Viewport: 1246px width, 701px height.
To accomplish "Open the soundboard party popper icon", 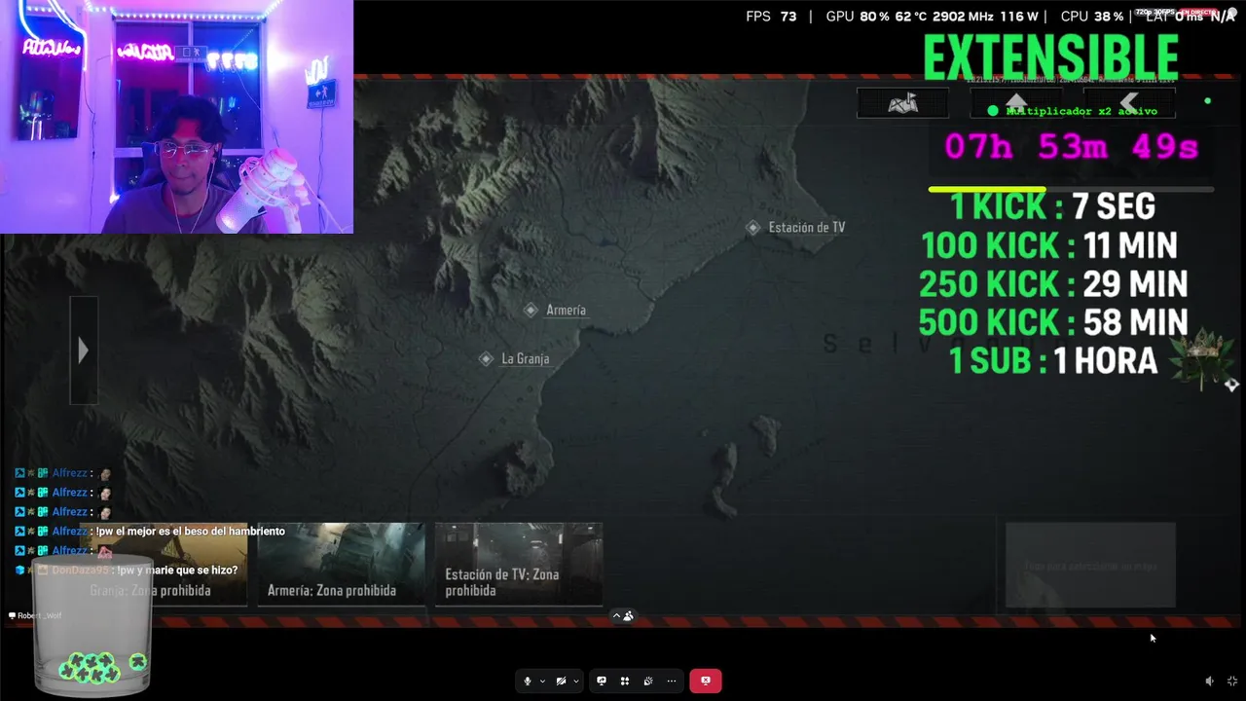I will (x=648, y=681).
